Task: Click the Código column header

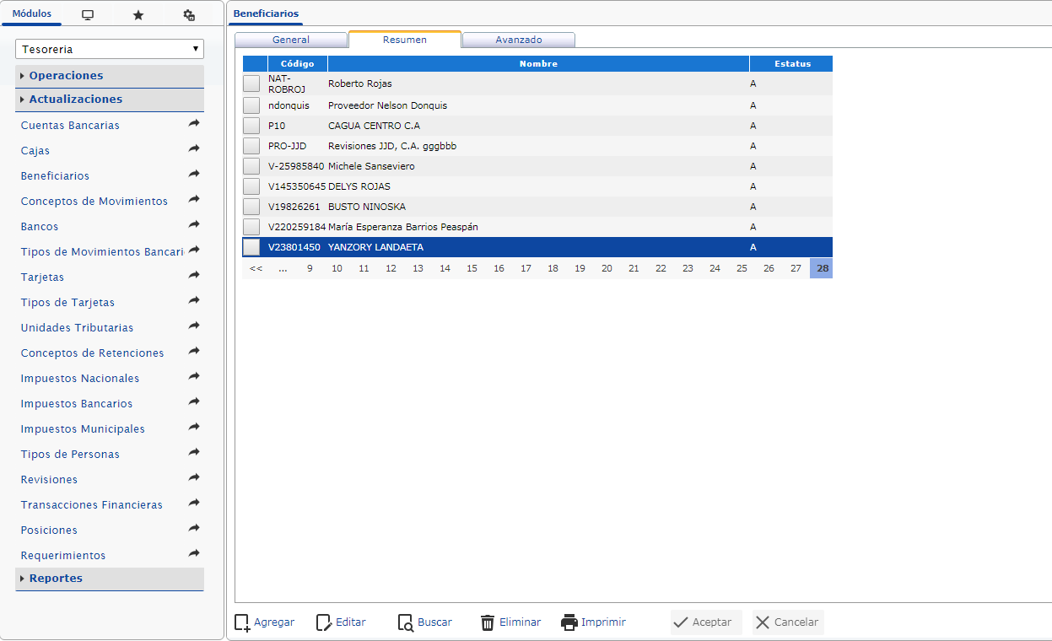Action: [298, 63]
